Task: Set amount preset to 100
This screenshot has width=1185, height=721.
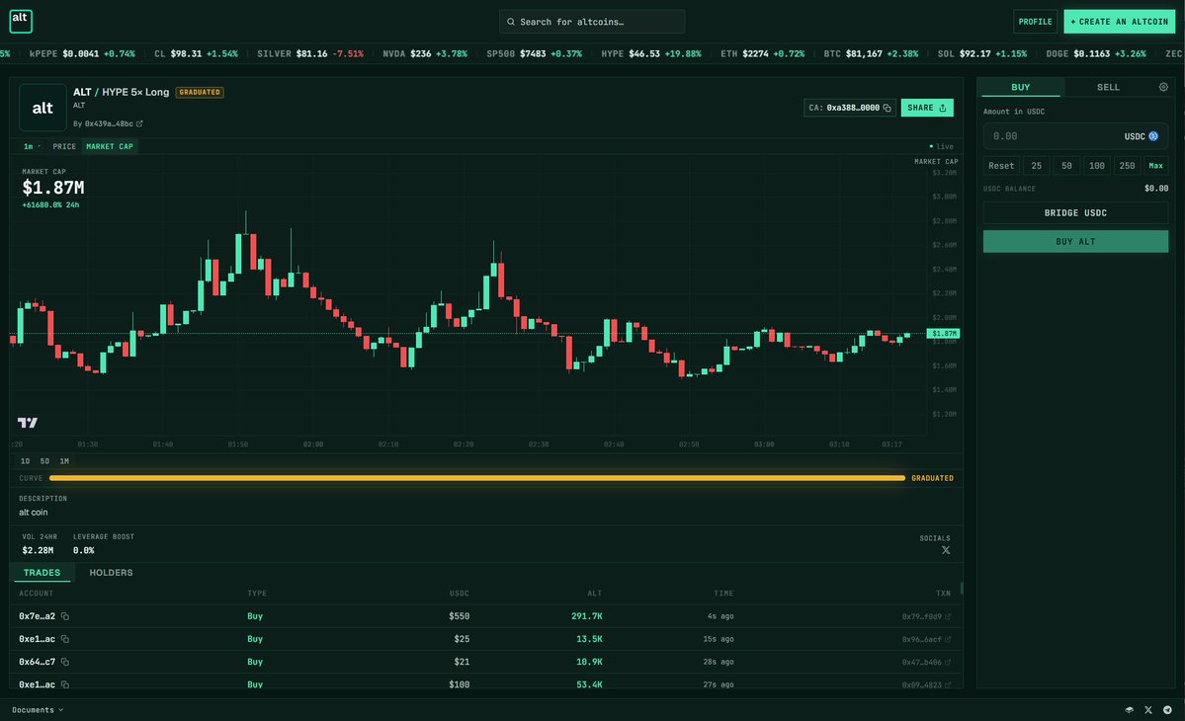Action: tap(1097, 165)
